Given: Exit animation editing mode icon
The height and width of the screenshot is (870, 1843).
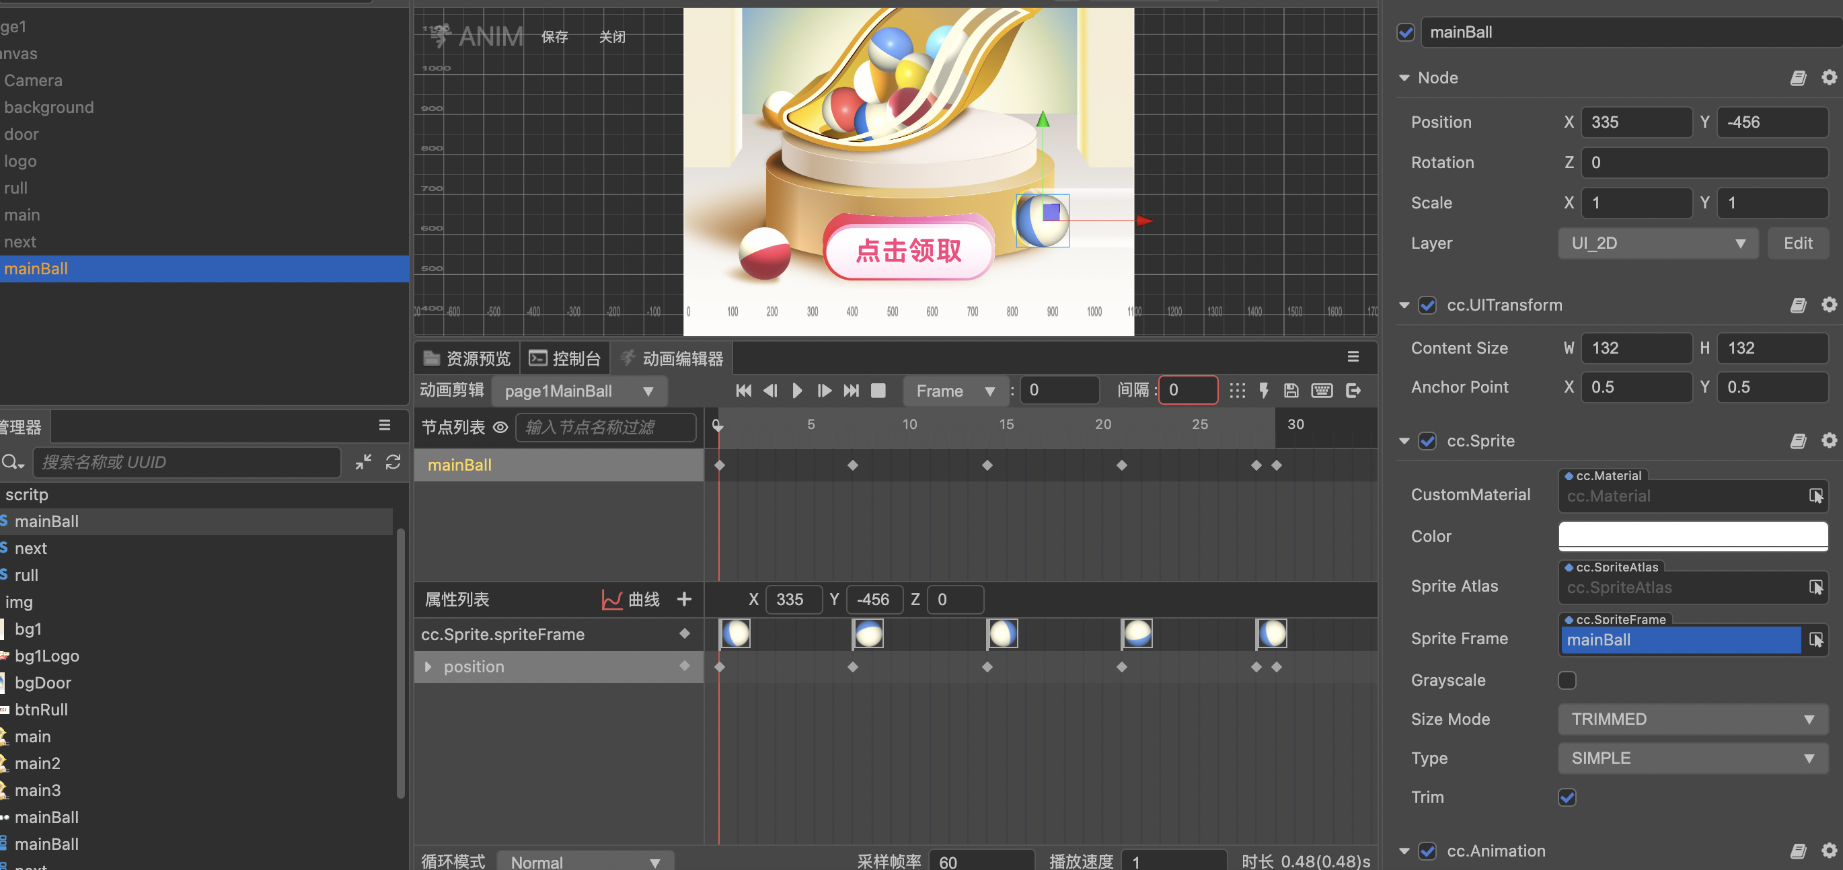Looking at the screenshot, I should click(1353, 391).
